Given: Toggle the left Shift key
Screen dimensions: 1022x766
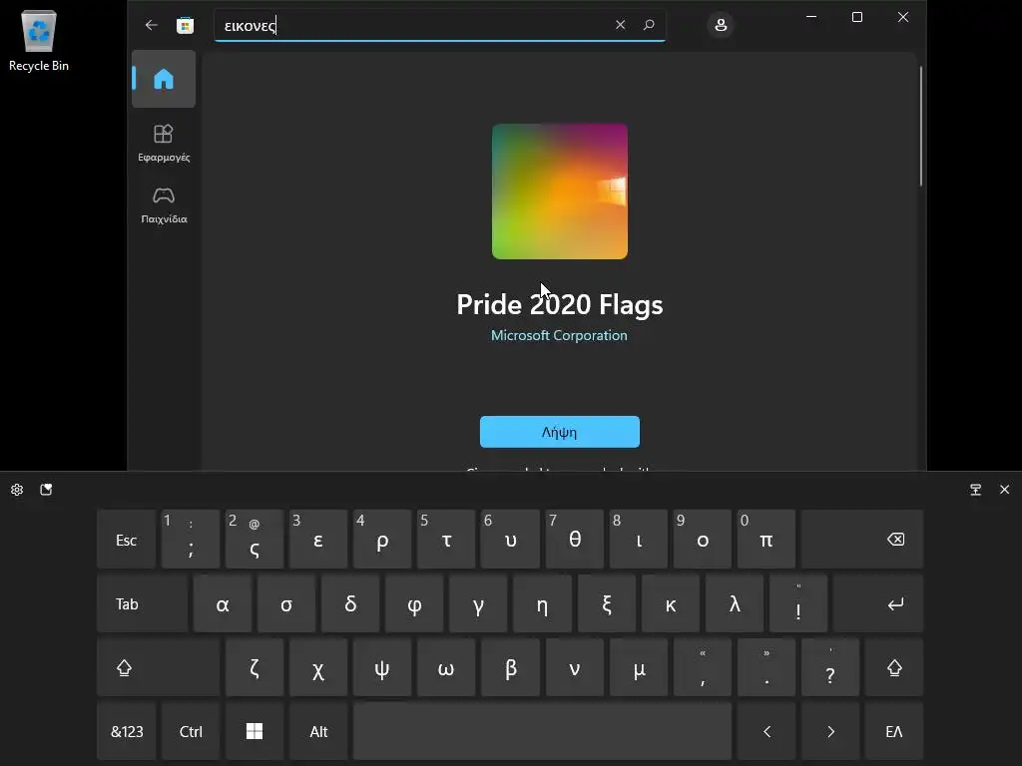Looking at the screenshot, I should (159, 667).
